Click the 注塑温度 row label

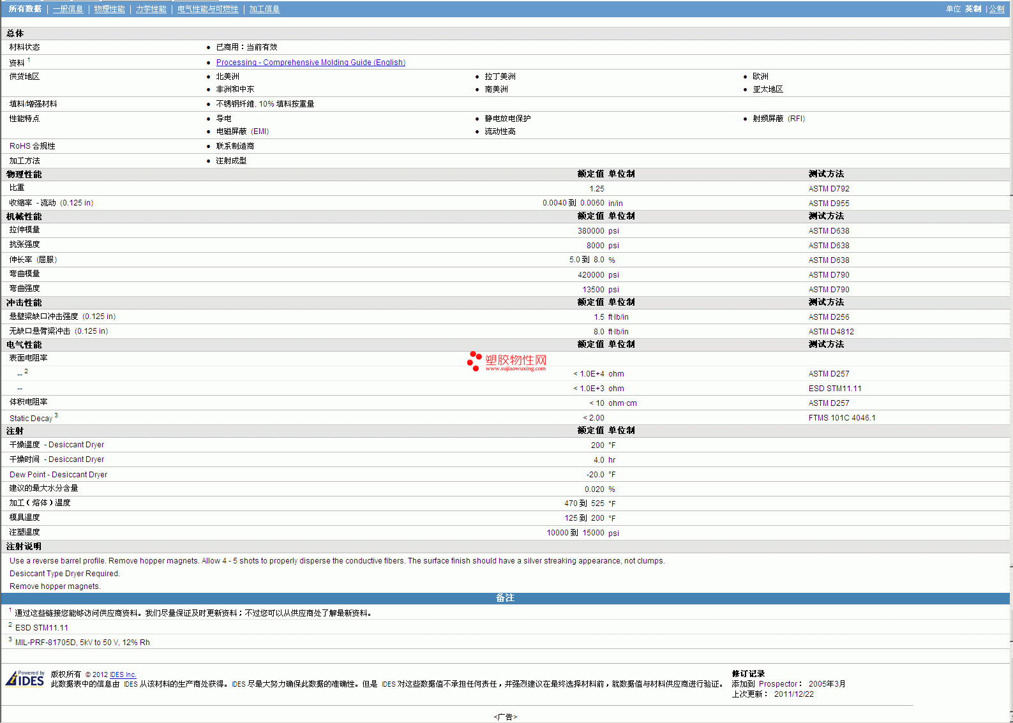tap(24, 532)
